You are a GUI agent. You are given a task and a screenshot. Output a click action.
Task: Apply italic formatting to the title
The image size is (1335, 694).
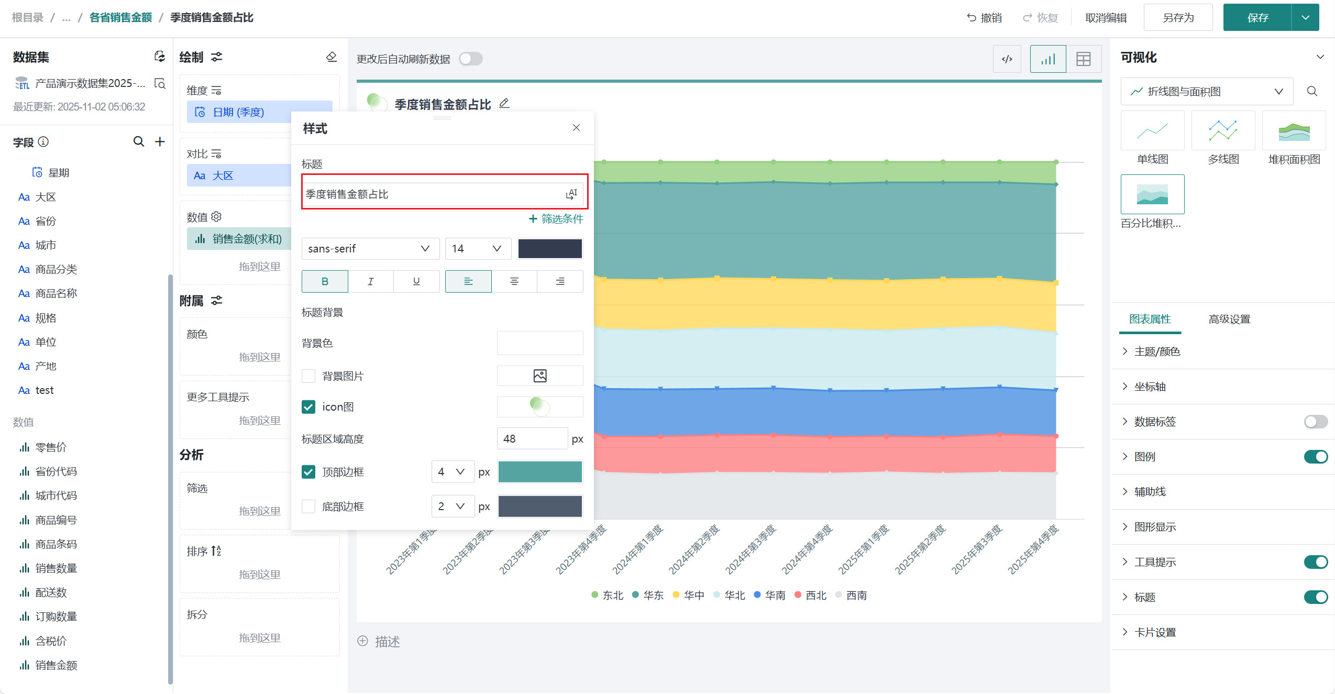(x=370, y=281)
